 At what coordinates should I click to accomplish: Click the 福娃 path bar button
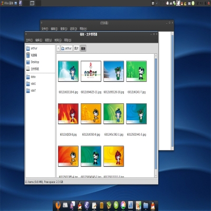pyautogui.click(x=83, y=48)
